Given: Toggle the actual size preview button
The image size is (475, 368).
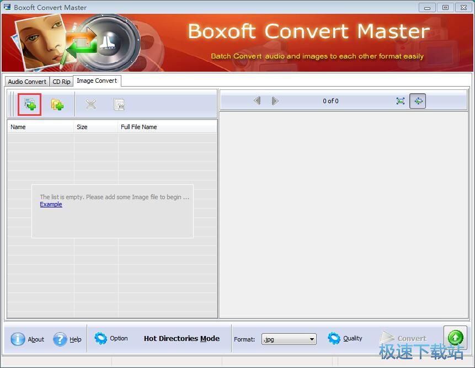Looking at the screenshot, I should [x=418, y=101].
